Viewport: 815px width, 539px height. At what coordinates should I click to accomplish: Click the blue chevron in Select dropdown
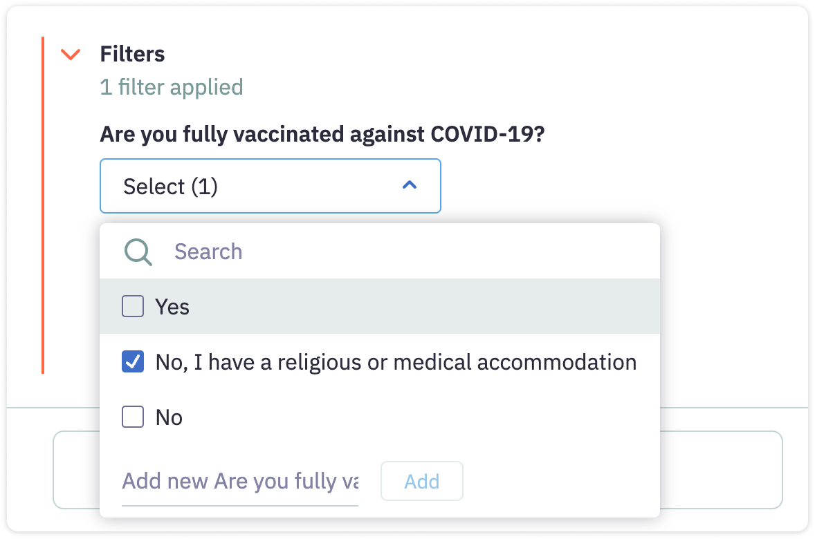coord(410,185)
